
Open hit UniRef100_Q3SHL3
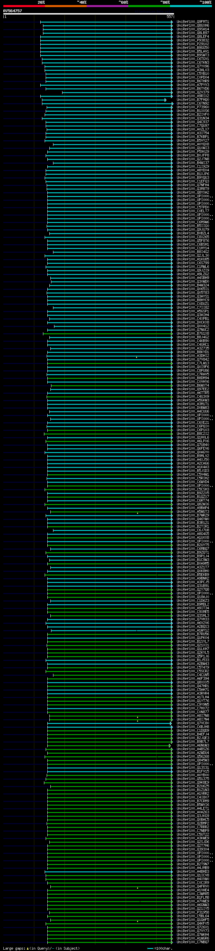click(192, 615)
